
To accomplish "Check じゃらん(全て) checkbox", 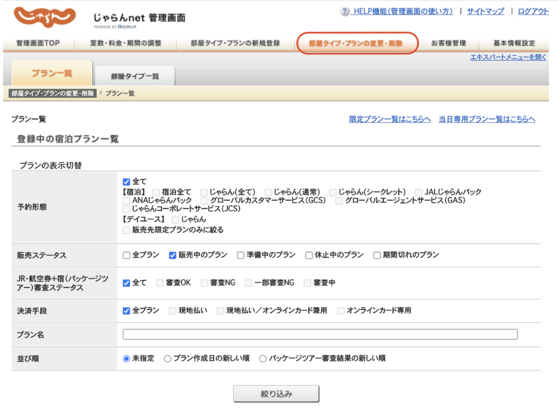I will pyautogui.click(x=203, y=192).
